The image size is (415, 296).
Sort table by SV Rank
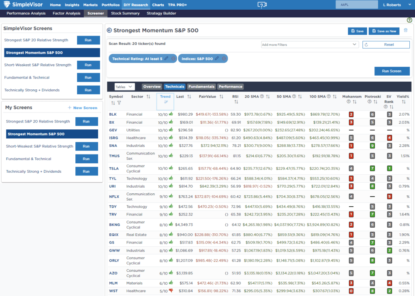[x=391, y=107]
